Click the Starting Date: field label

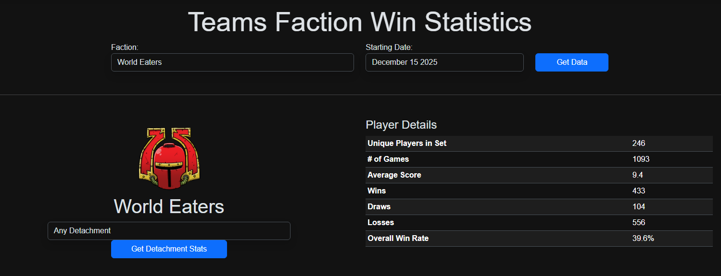click(389, 47)
